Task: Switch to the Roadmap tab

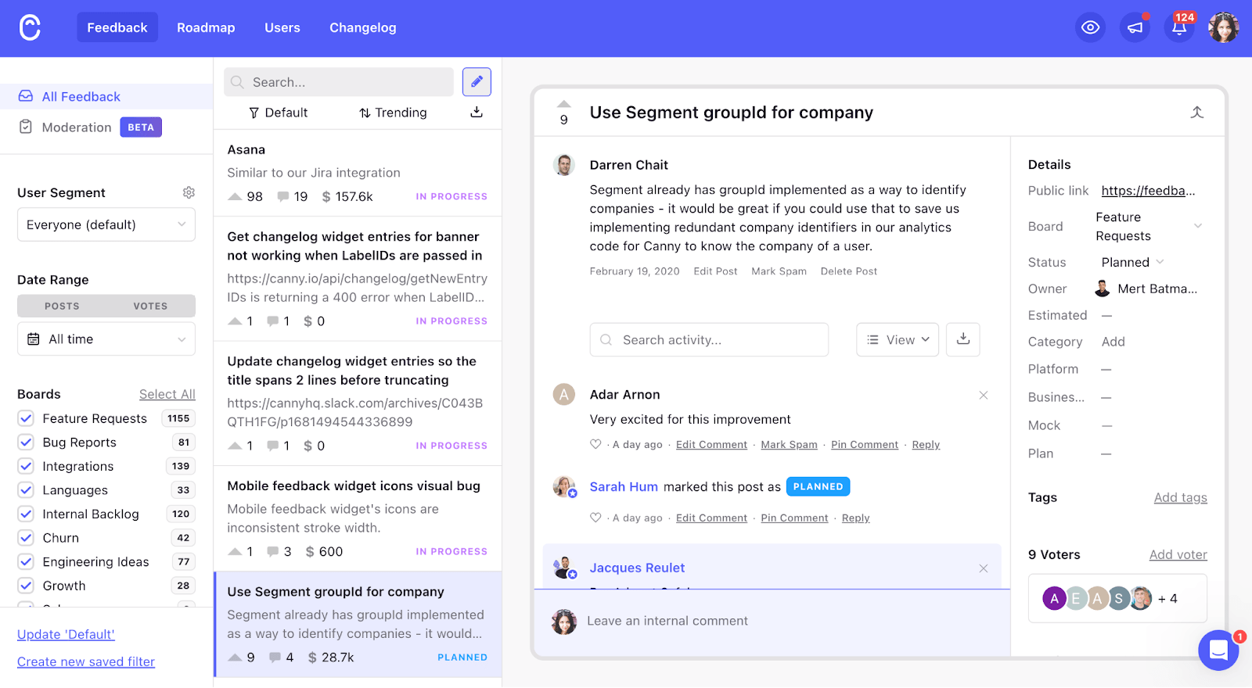Action: (206, 28)
